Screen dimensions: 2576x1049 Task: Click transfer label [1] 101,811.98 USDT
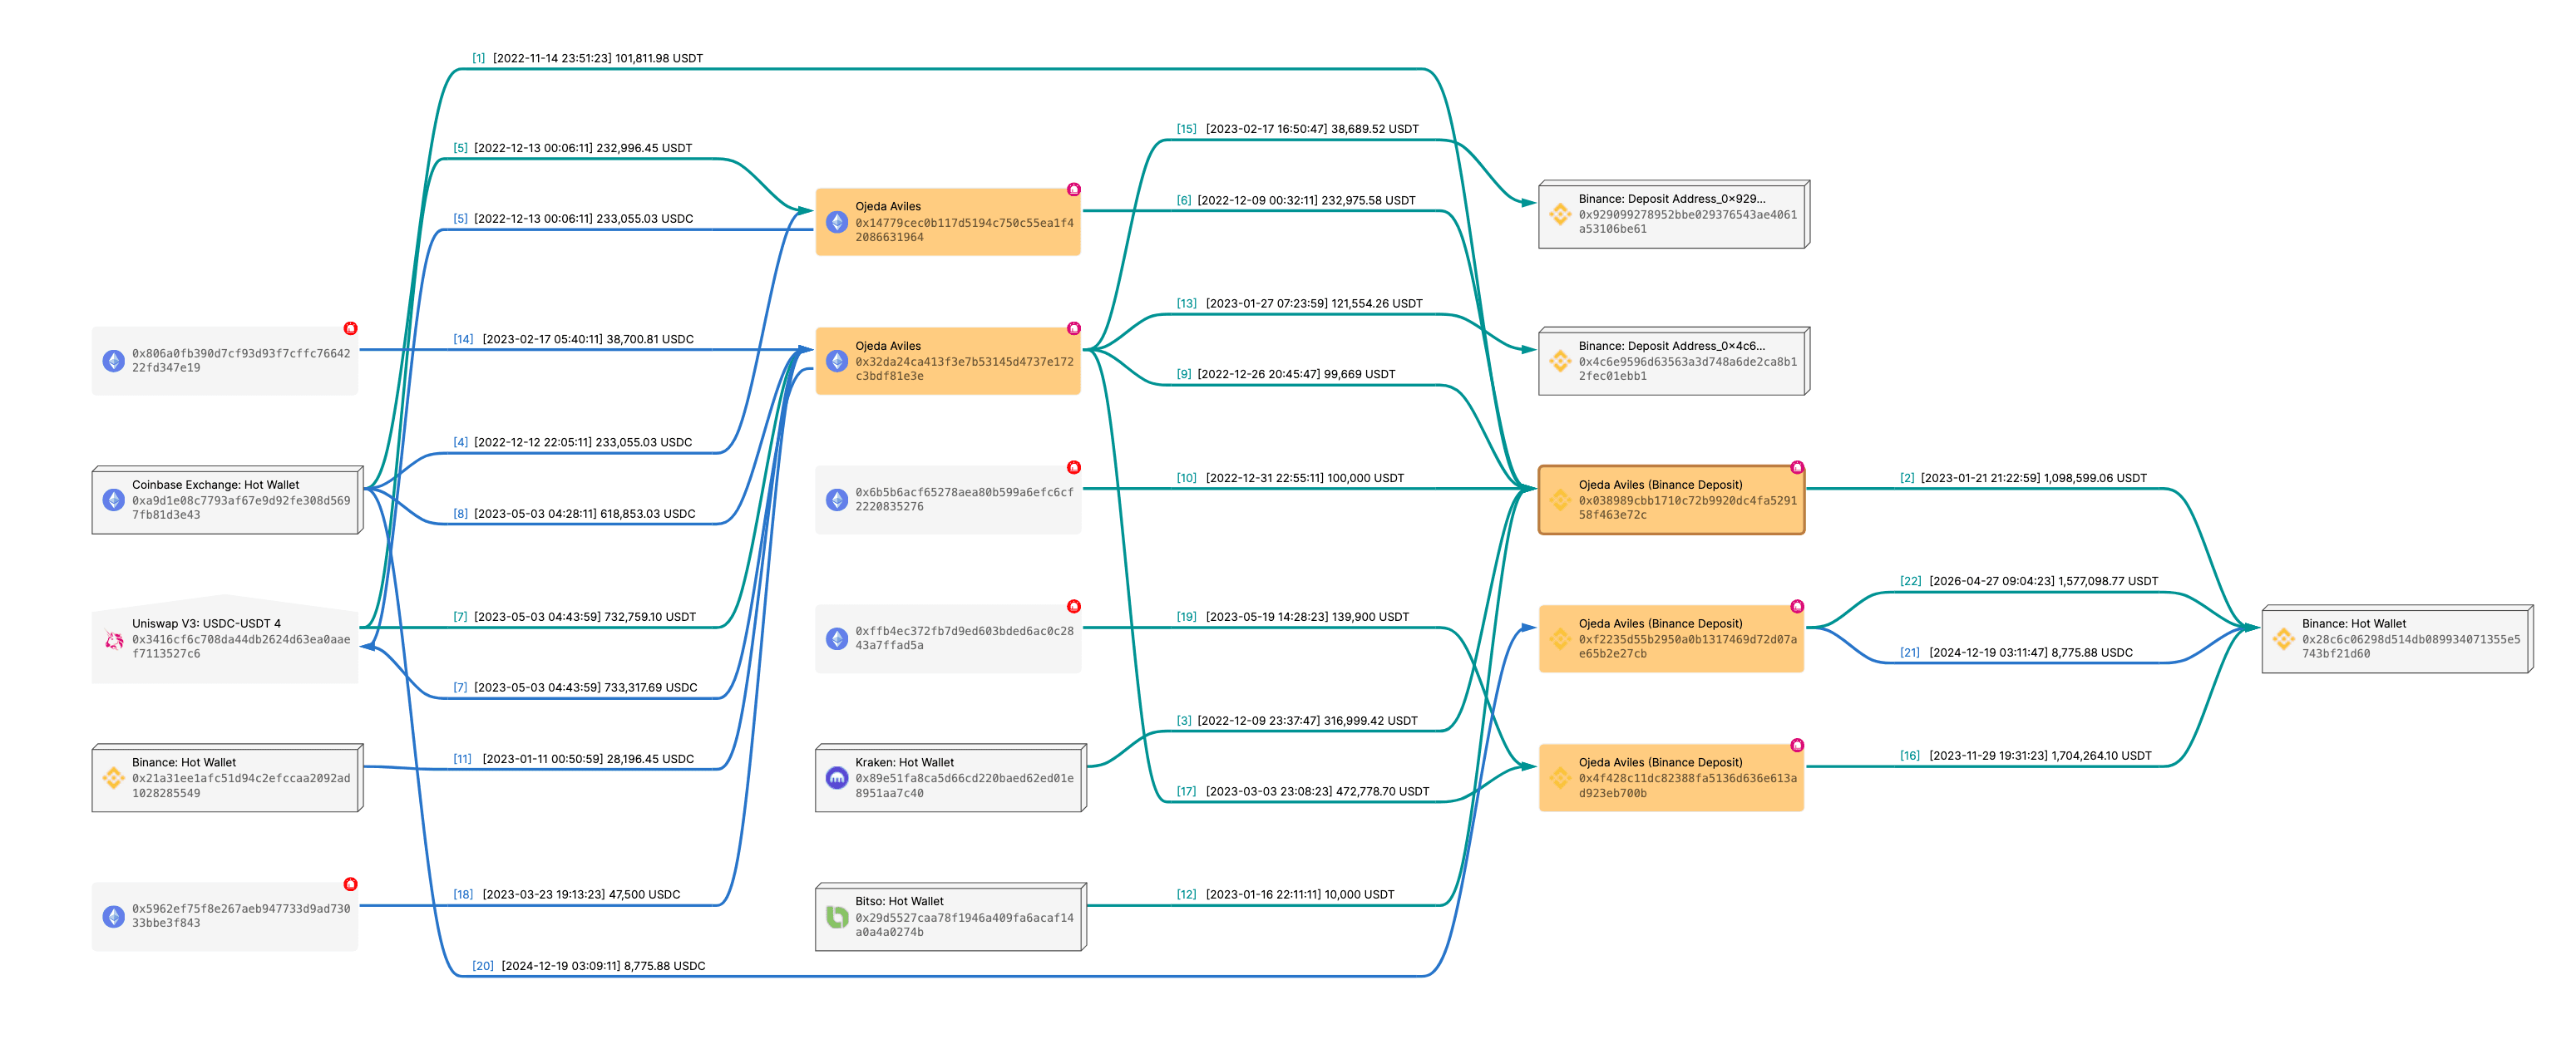[x=588, y=58]
